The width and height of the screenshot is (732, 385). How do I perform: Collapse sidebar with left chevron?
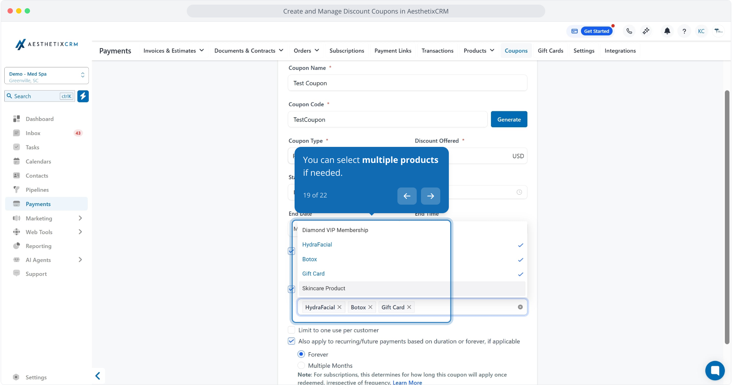pyautogui.click(x=97, y=376)
